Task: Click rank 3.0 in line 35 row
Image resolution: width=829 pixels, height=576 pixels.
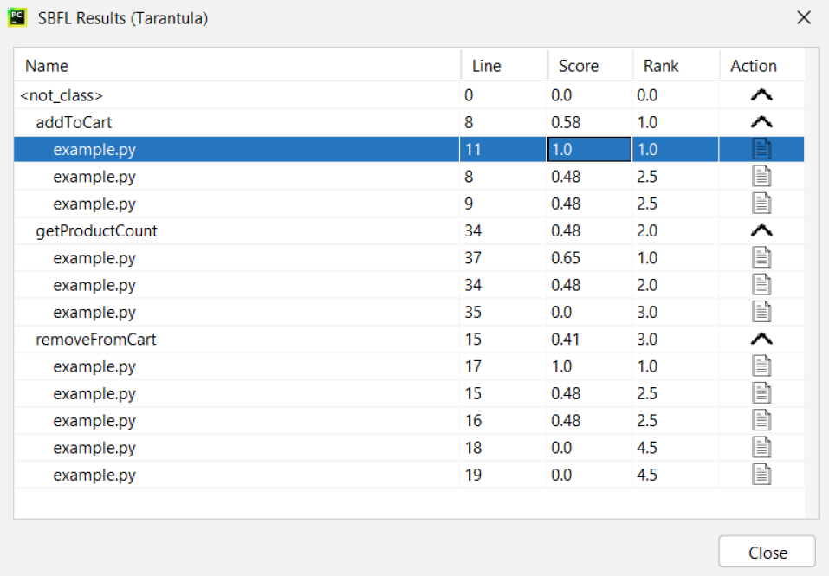Action: (647, 312)
